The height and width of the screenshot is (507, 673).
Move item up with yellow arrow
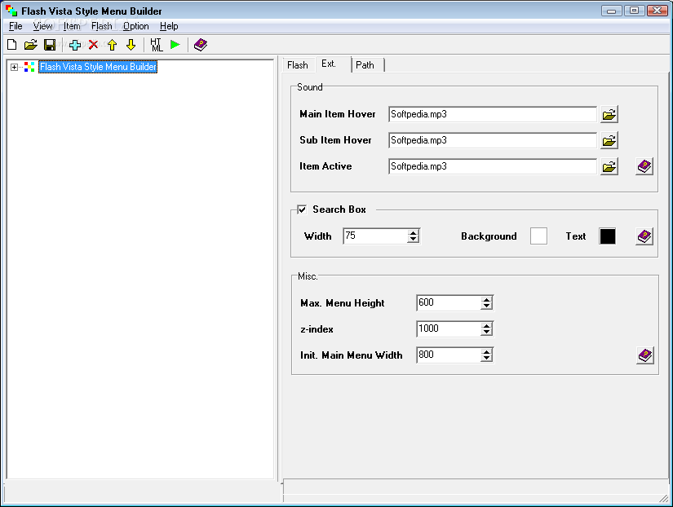[x=113, y=45]
